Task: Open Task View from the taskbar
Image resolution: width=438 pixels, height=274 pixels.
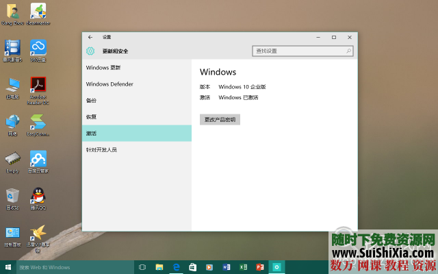Action: click(142, 267)
